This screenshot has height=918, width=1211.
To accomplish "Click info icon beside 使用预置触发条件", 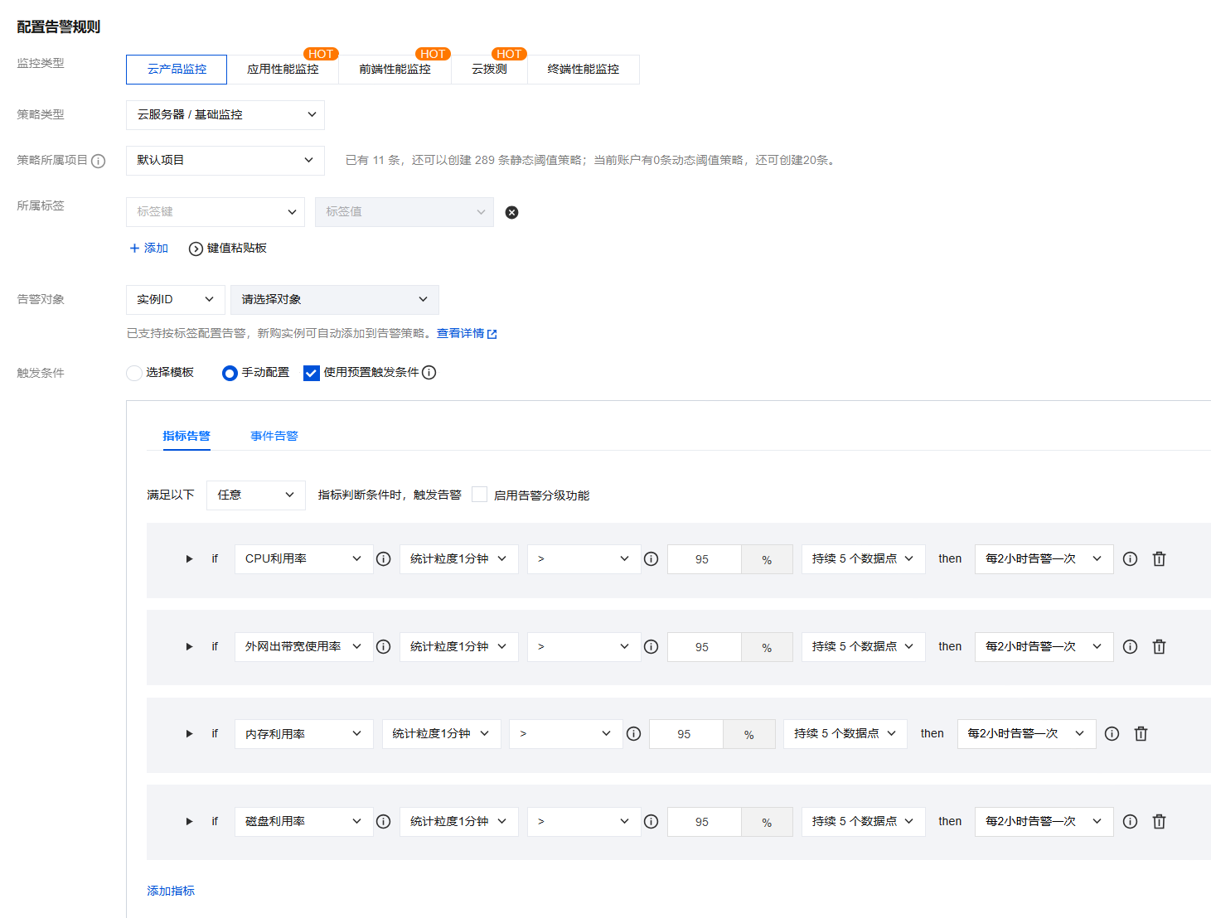I will [x=429, y=373].
